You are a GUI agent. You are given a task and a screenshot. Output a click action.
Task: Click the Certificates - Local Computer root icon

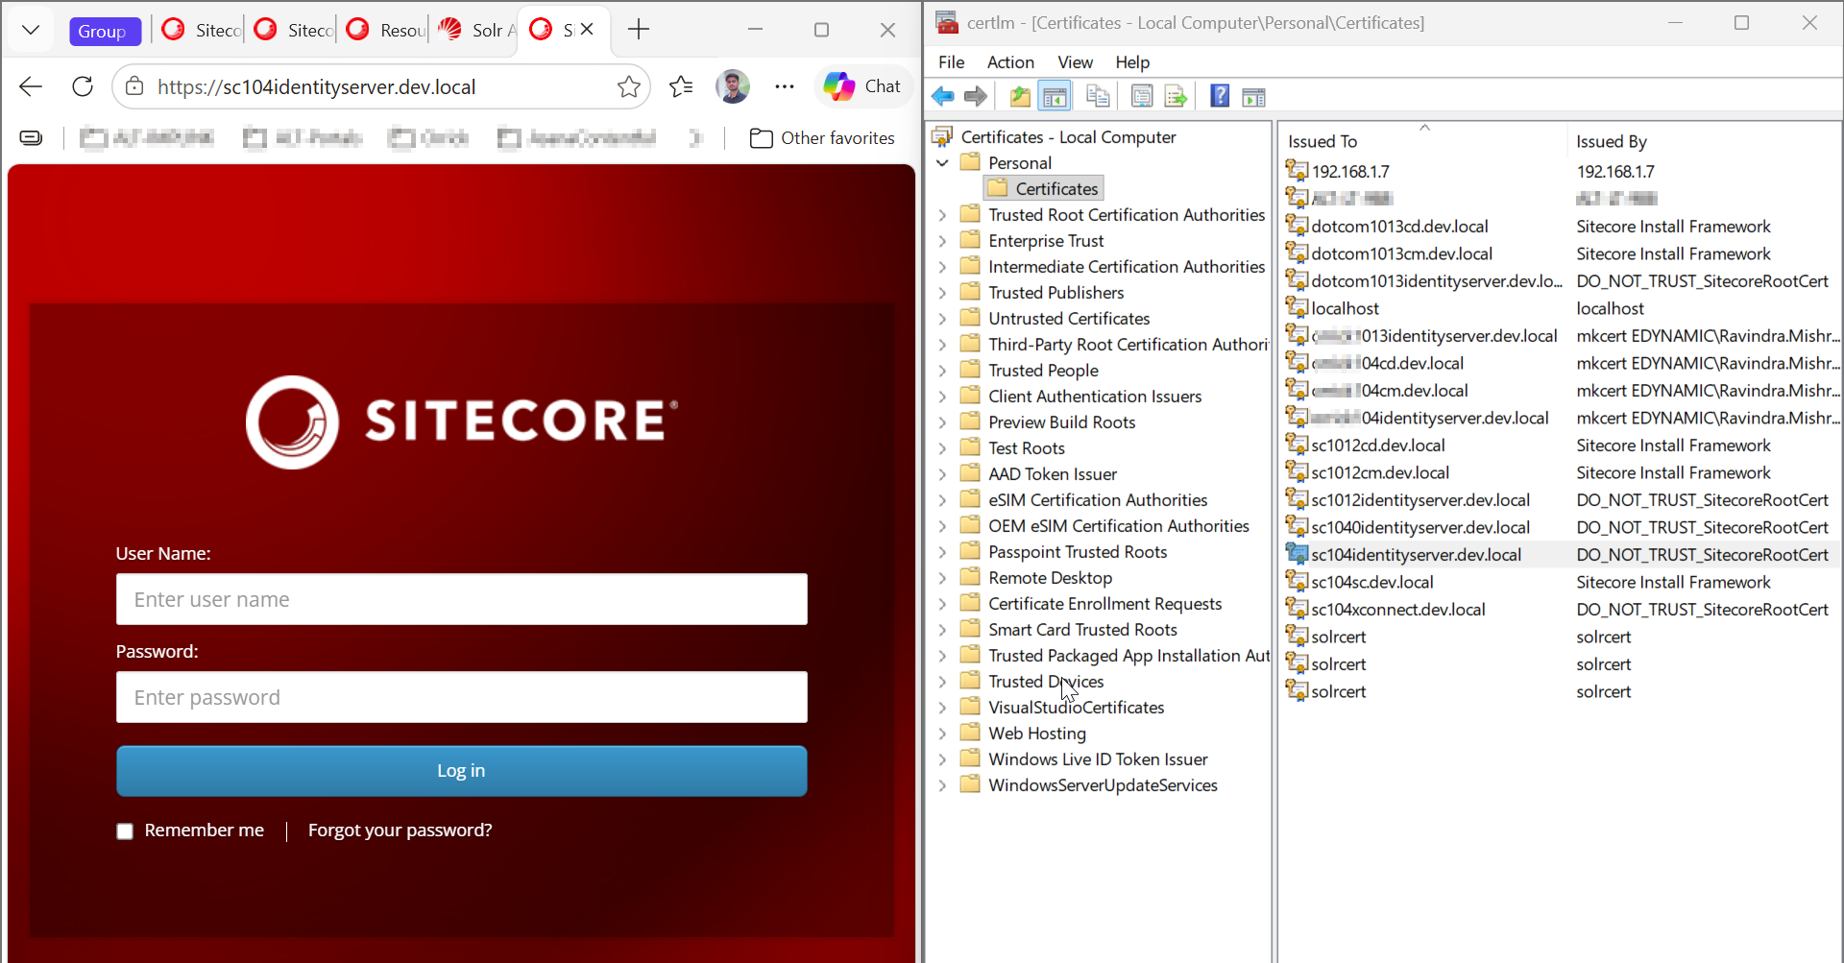942,136
